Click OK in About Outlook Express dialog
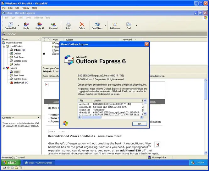The height and width of the screenshot is (171, 209). (140, 124)
